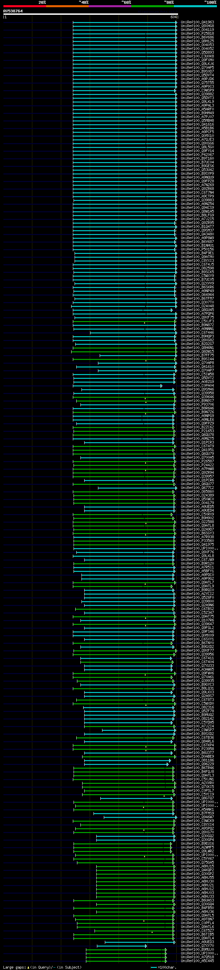
Task: Select the UniRef100_P26587 hit label
Action: (x=197, y=461)
